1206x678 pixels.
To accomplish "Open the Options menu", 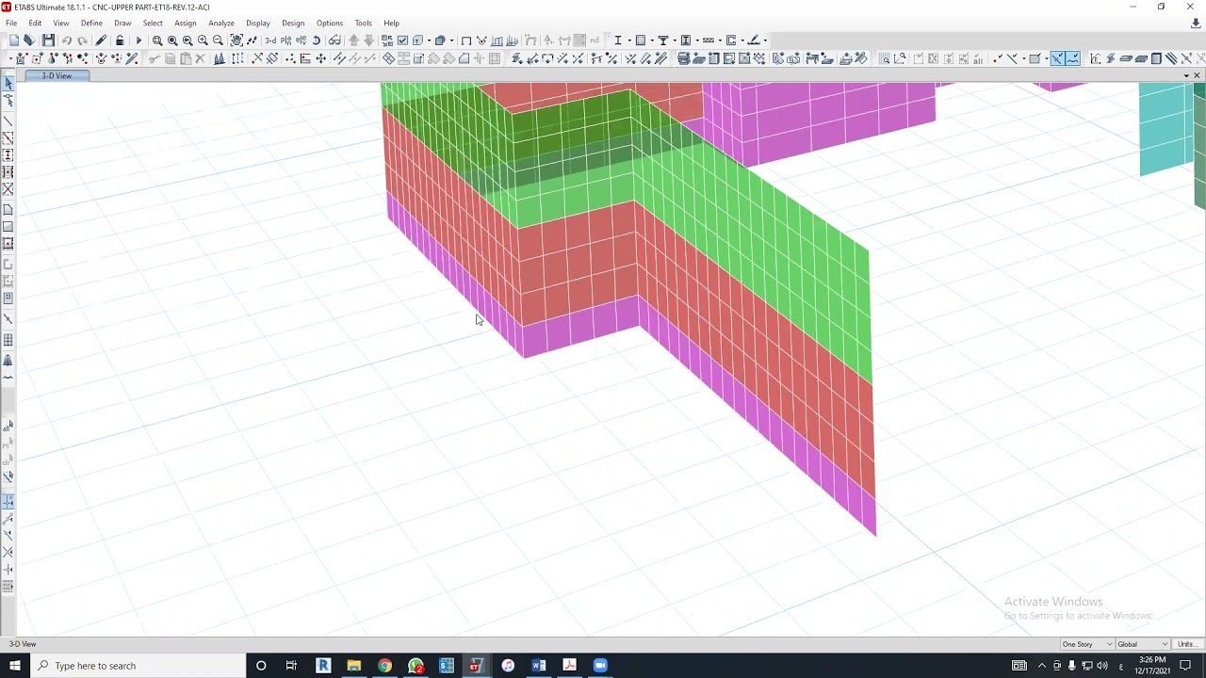I will (330, 23).
